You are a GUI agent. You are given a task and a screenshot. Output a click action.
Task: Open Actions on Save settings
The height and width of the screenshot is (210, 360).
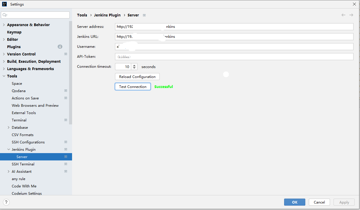coord(25,98)
